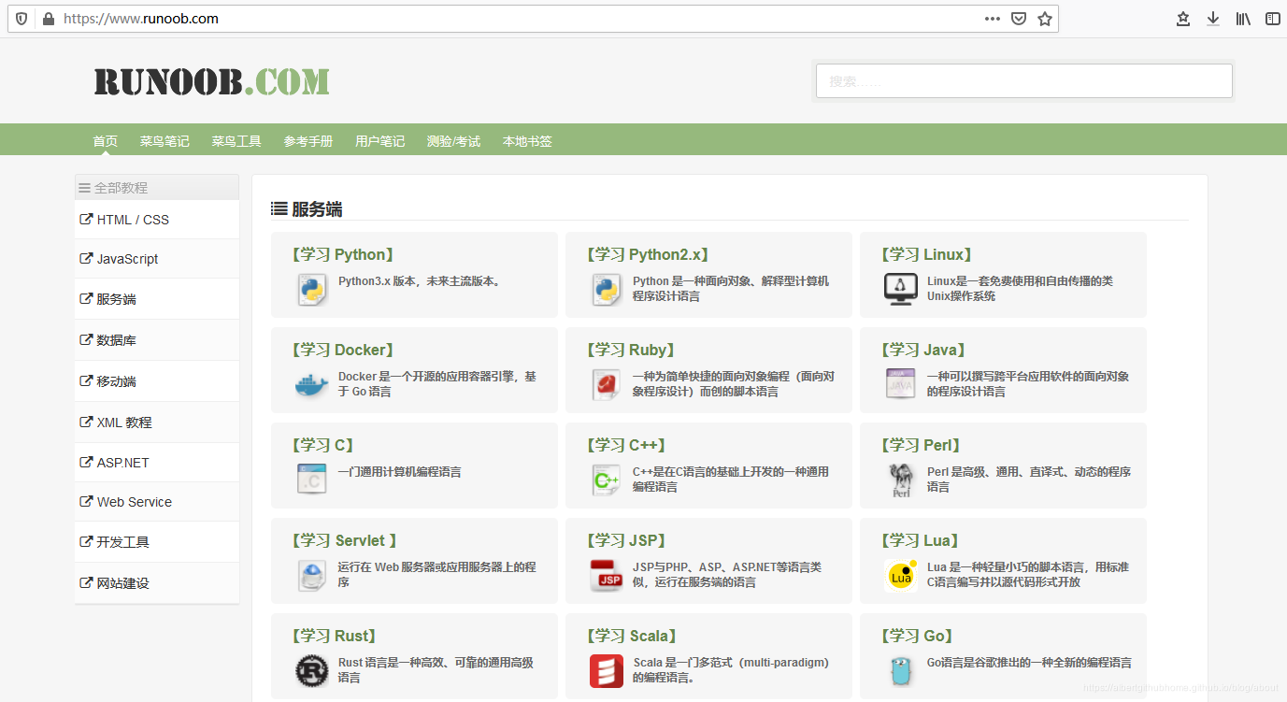Viewport: 1287px width, 702px height.
Task: Open the Library toolbar icon
Action: (x=1243, y=19)
